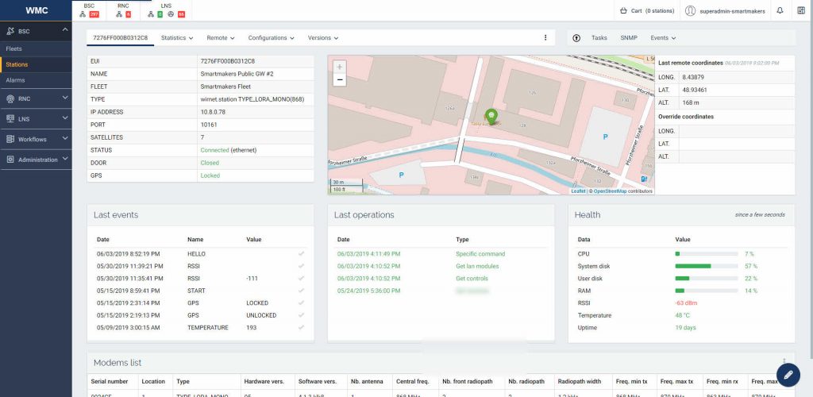Click the Cart (0 stations) button

pyautogui.click(x=647, y=10)
